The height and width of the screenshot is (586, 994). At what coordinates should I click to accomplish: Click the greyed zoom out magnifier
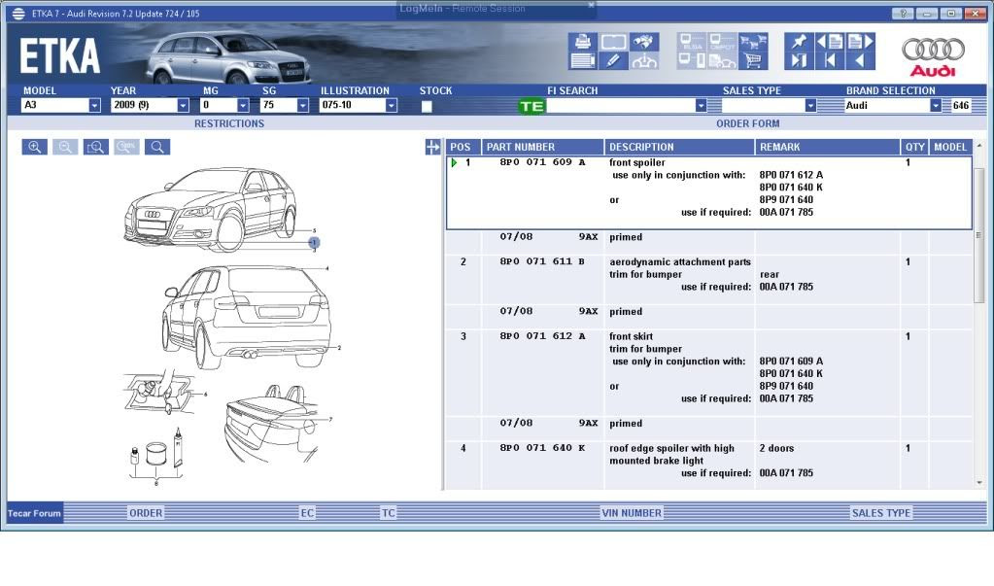coord(65,147)
